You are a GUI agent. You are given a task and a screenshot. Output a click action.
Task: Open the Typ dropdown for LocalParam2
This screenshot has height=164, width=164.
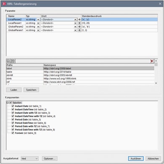click(x=38, y=19)
